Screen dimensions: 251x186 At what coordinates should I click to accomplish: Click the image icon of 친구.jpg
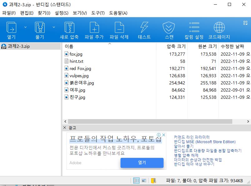coord(66,97)
